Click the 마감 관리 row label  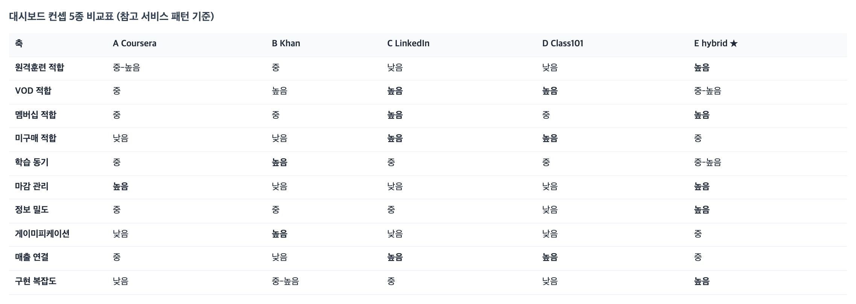coord(32,186)
